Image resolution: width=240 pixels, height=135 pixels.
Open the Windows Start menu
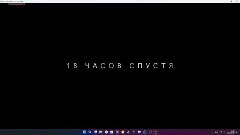84,132
